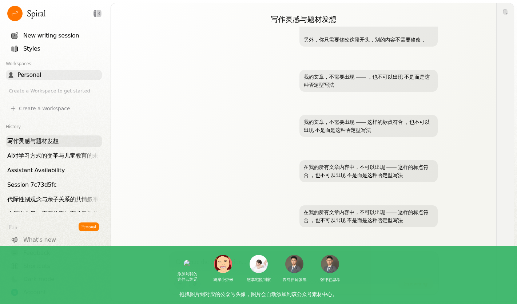Open Assistant Availability session
This screenshot has width=517, height=304.
click(36, 170)
